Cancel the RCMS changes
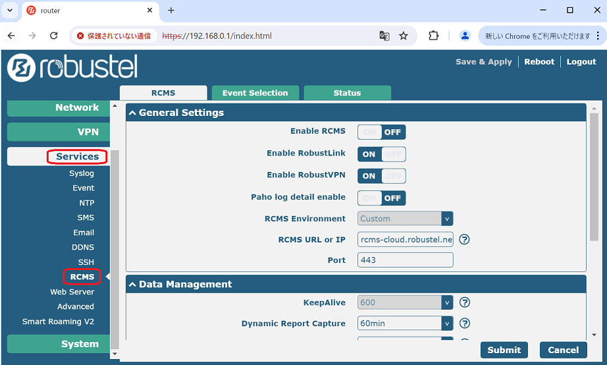The width and height of the screenshot is (607, 365). tap(564, 351)
